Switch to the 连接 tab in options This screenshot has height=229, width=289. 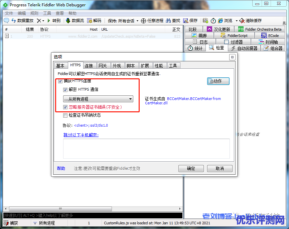[89, 66]
